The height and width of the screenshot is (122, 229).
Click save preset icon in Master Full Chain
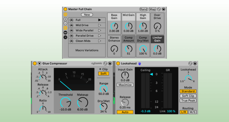point(163,9)
